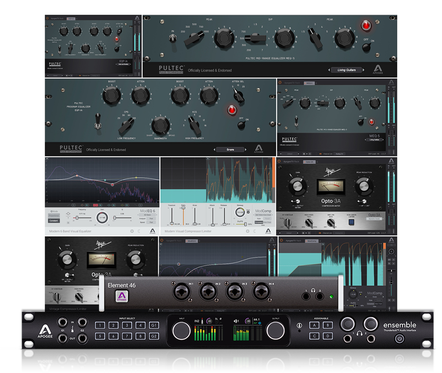
Task: Click the Apogee logo on the Ensemble panel
Action: pos(45,331)
